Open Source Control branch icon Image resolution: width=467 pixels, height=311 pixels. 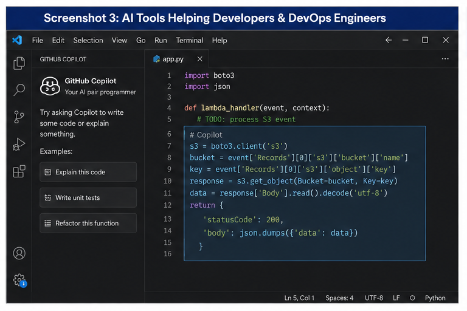click(19, 117)
